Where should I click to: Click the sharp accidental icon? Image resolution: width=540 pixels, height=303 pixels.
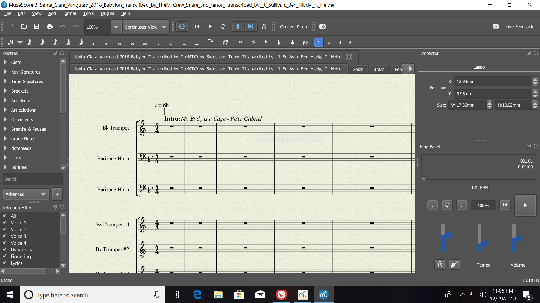(x=253, y=42)
